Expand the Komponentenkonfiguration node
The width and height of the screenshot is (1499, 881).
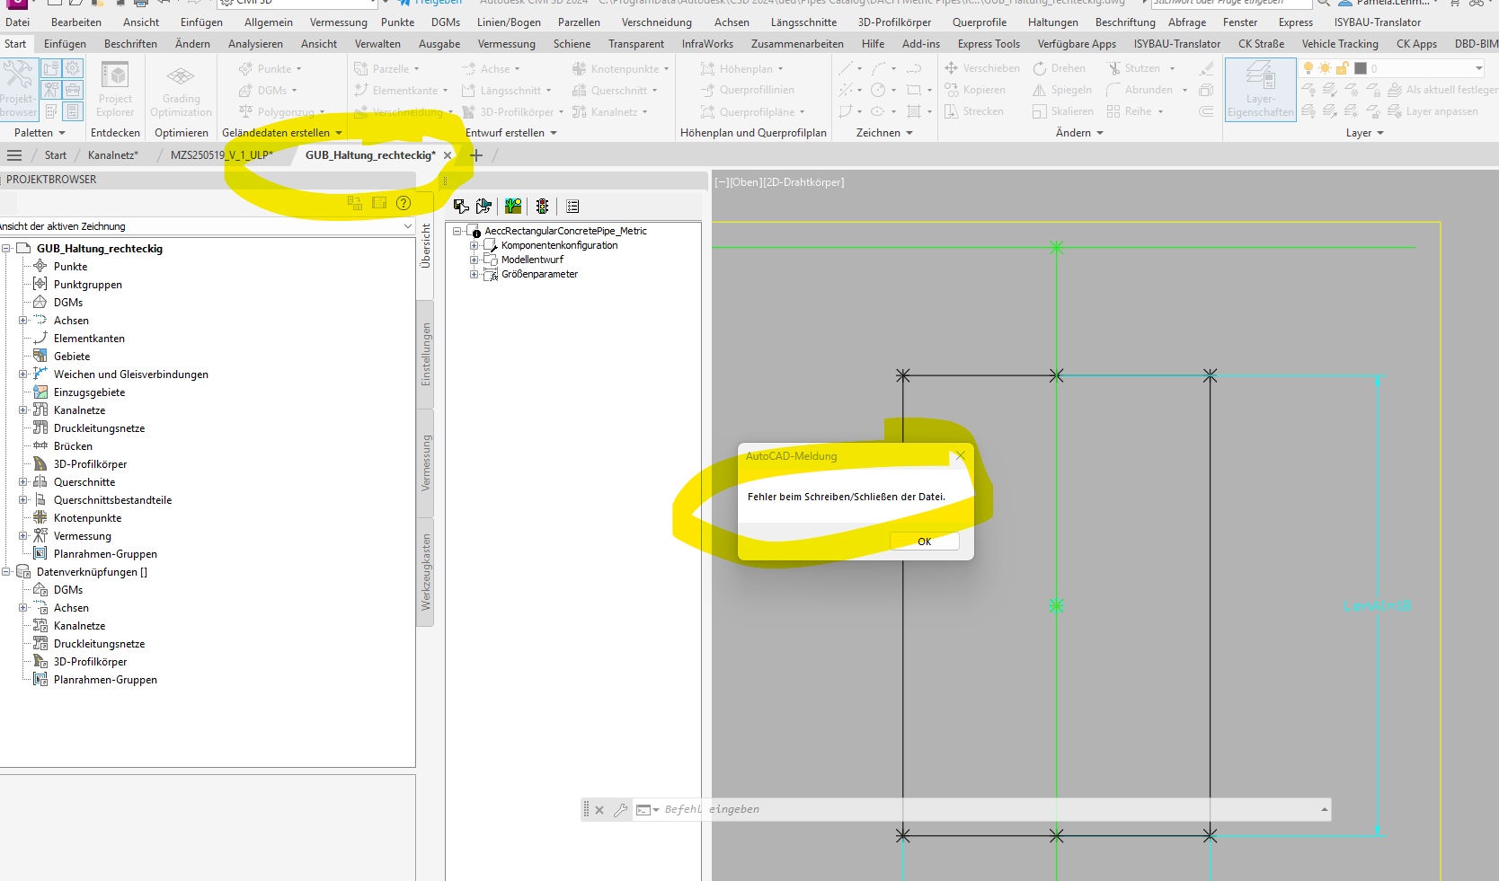474,245
